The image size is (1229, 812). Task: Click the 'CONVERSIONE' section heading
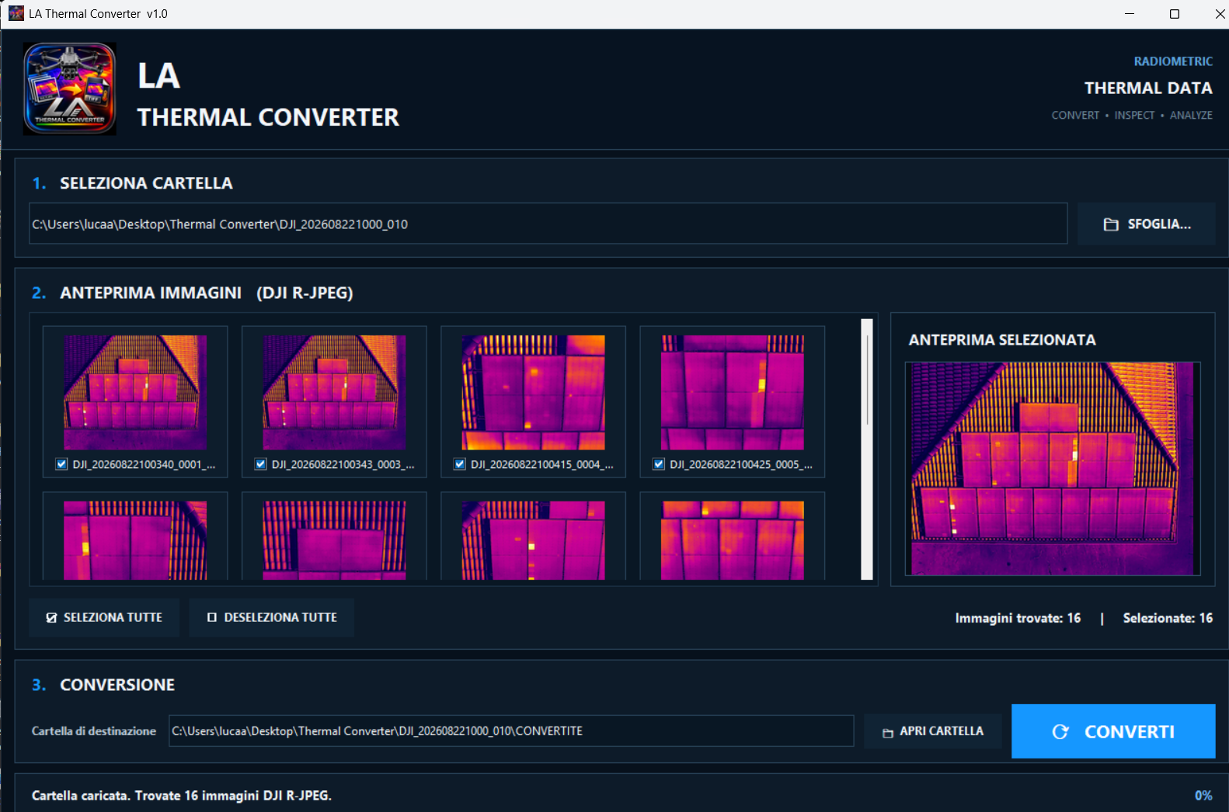click(117, 685)
